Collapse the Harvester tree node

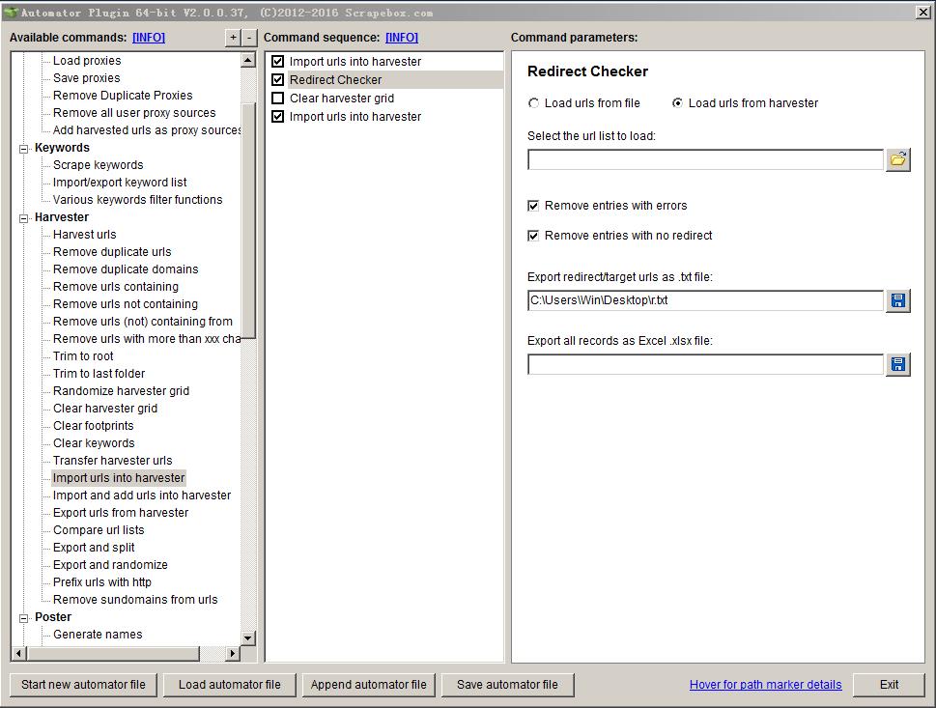(24, 218)
